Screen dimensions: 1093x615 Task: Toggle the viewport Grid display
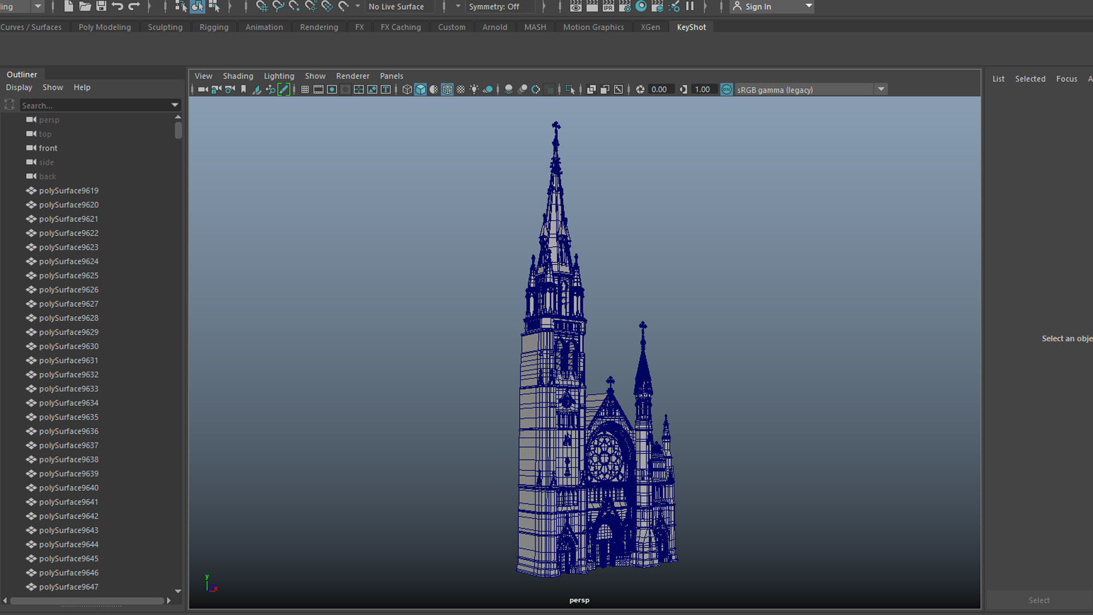tap(305, 89)
